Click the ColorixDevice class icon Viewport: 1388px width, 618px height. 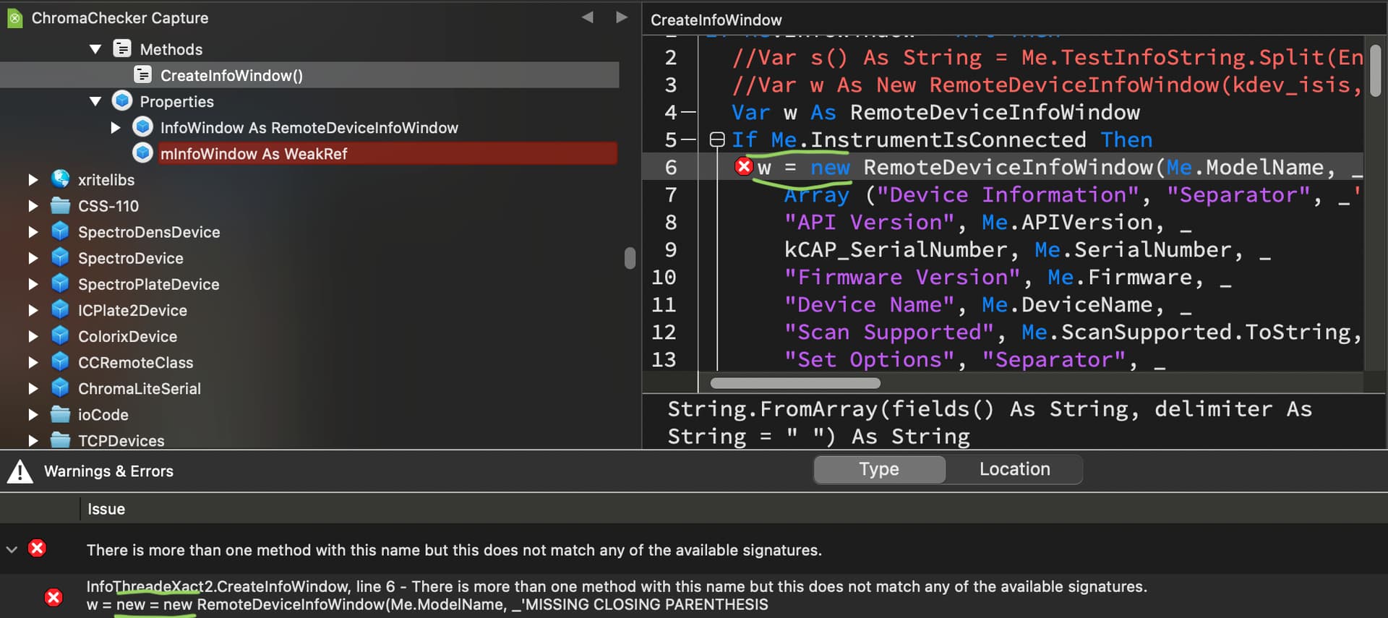pyautogui.click(x=61, y=335)
